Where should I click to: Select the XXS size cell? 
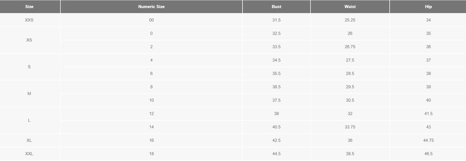coord(29,20)
